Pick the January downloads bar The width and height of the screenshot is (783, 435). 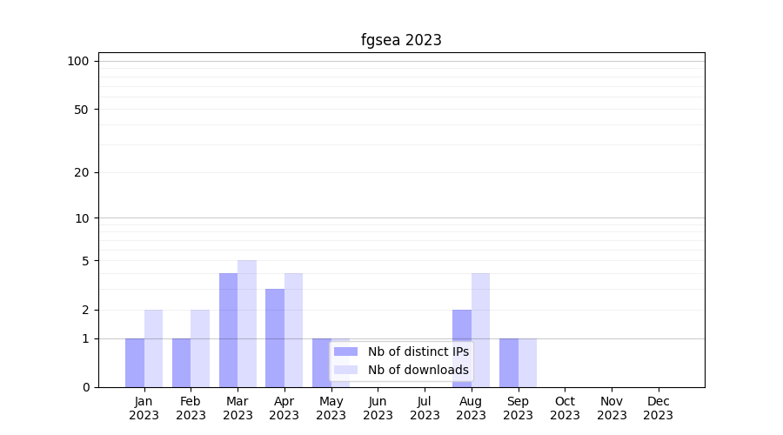(x=153, y=348)
